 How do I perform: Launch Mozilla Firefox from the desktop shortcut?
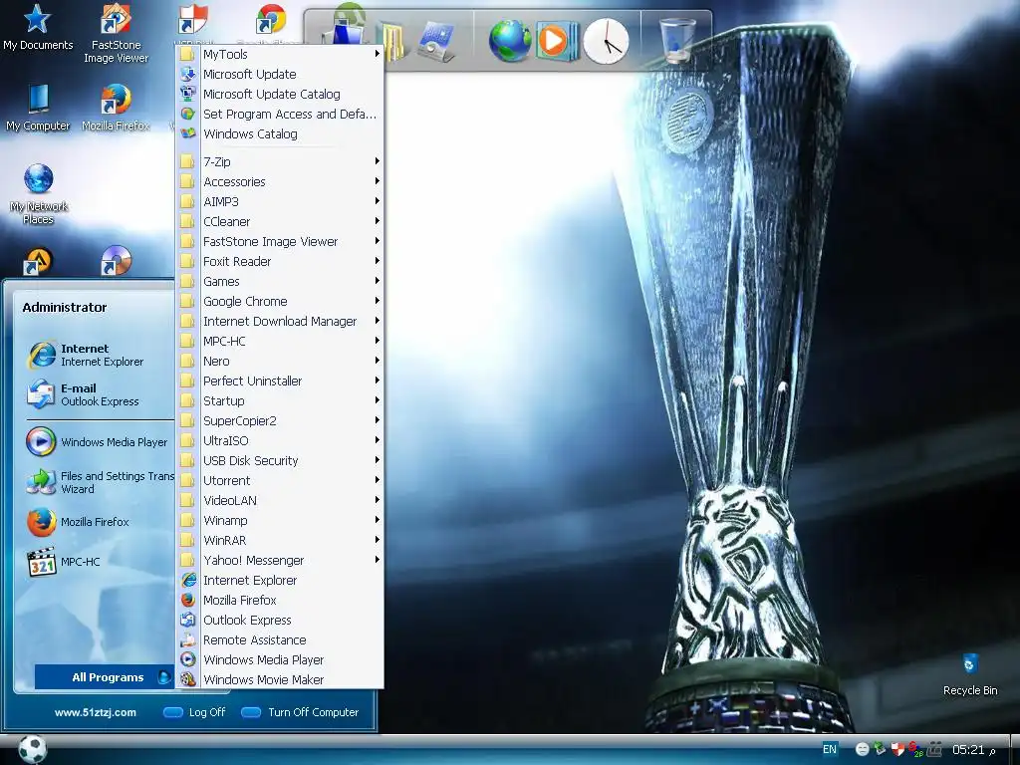tap(116, 108)
